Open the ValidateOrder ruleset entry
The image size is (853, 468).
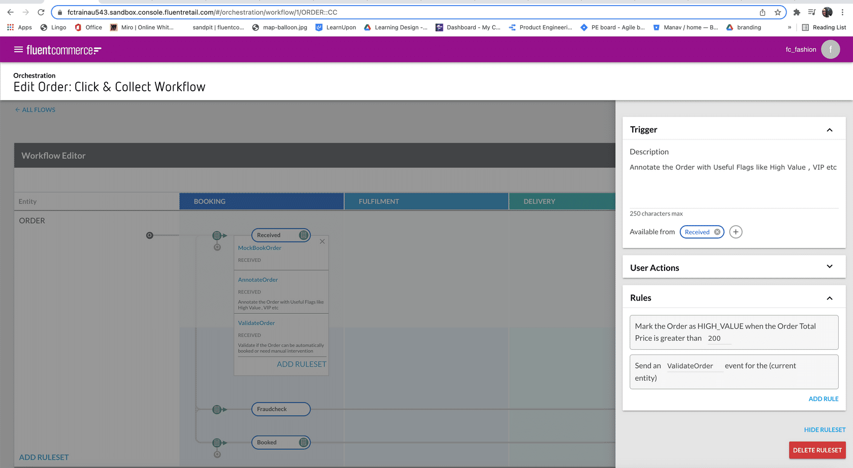pos(256,323)
